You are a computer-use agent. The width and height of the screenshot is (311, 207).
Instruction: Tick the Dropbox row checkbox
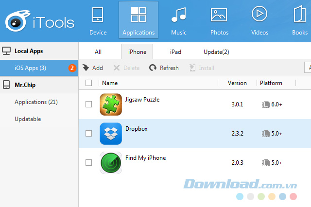click(88, 133)
